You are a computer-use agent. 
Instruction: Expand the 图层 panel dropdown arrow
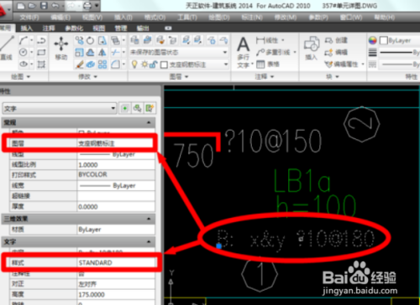click(186, 76)
